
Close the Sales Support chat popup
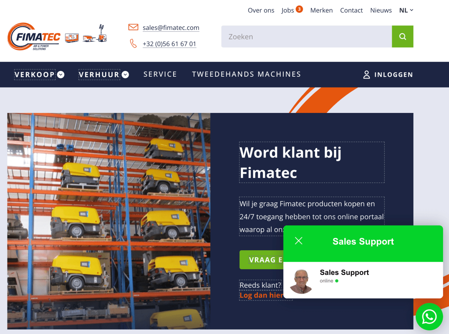pyautogui.click(x=299, y=241)
